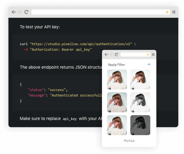
Task: Select the top-left original photo filter
Action: [117, 80]
